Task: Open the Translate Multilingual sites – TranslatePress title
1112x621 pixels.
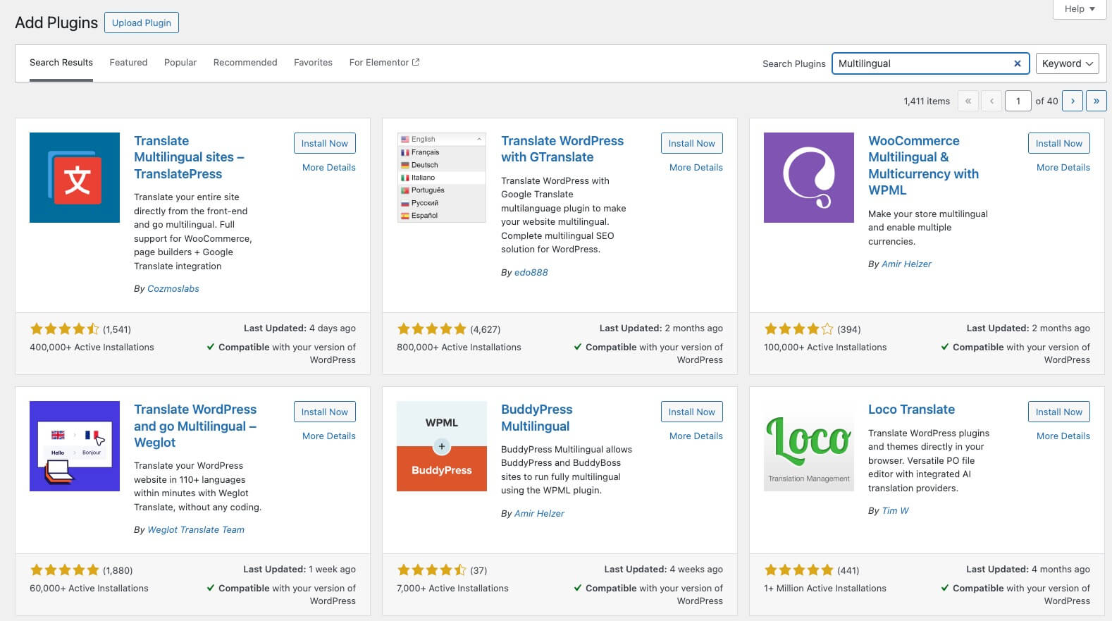Action: [x=189, y=157]
